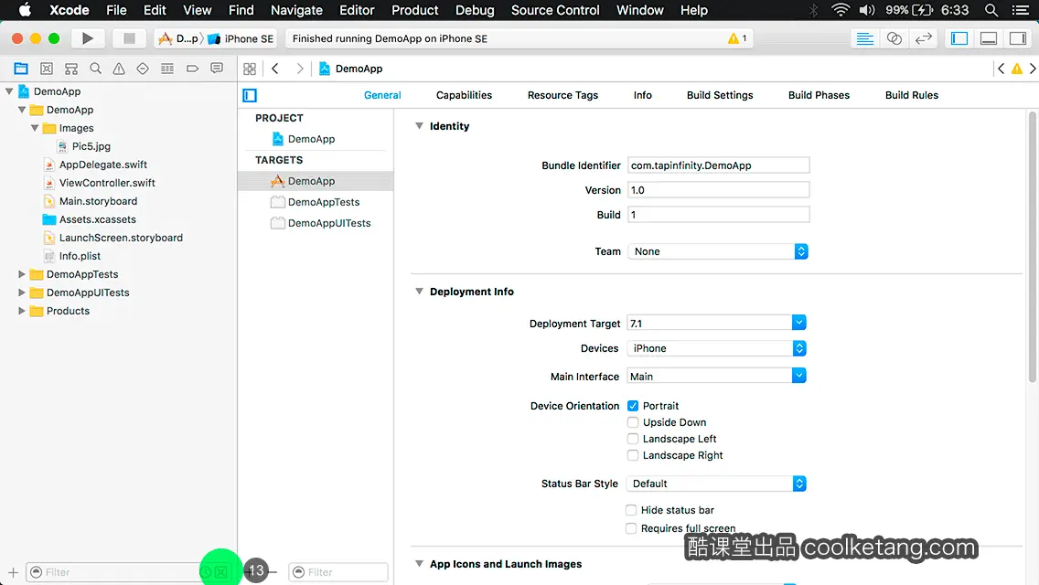Open the Devices dropdown

click(716, 348)
